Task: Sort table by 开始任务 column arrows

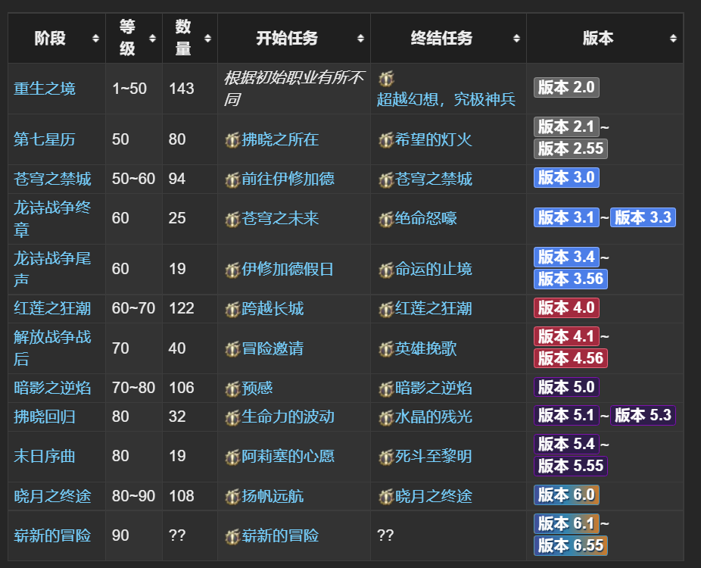Action: click(x=360, y=39)
